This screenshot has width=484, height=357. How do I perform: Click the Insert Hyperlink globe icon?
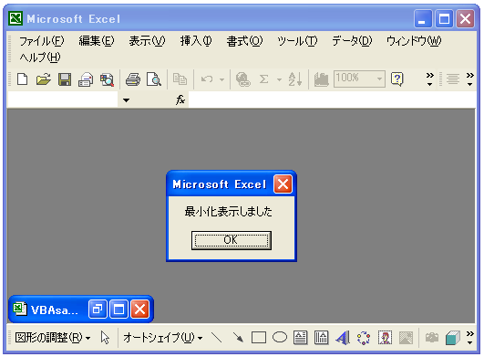[x=243, y=79]
